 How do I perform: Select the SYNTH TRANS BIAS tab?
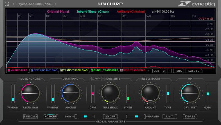tap(105, 70)
